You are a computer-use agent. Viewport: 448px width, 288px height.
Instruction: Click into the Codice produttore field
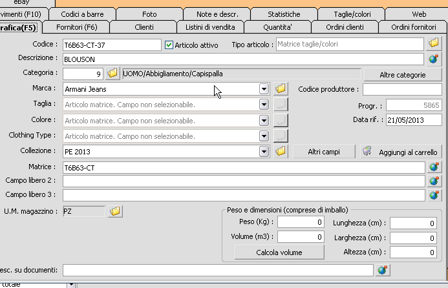[401, 89]
